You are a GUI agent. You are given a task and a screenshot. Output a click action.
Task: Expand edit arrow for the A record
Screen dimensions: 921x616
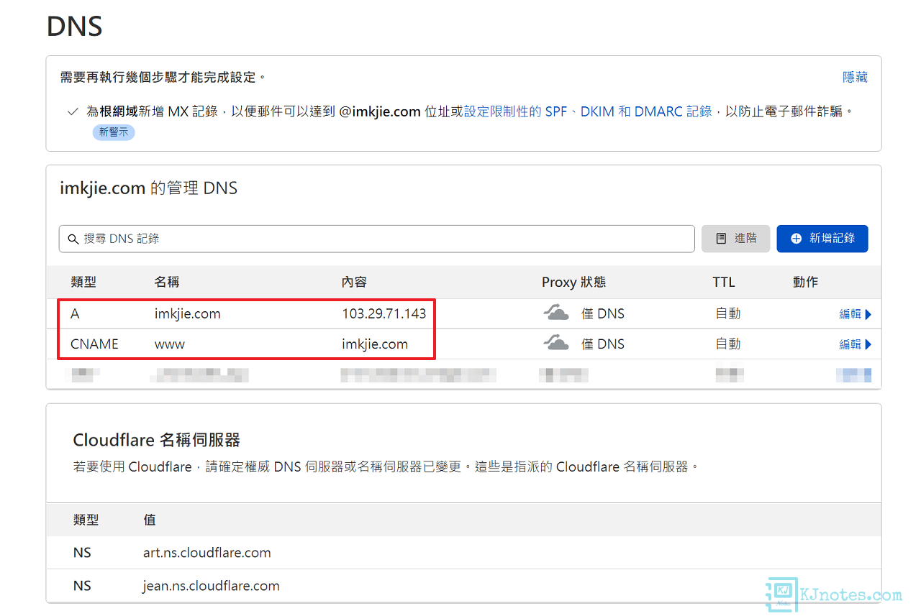point(868,314)
